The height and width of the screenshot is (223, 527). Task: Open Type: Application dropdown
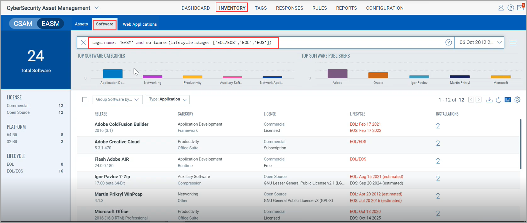point(168,100)
